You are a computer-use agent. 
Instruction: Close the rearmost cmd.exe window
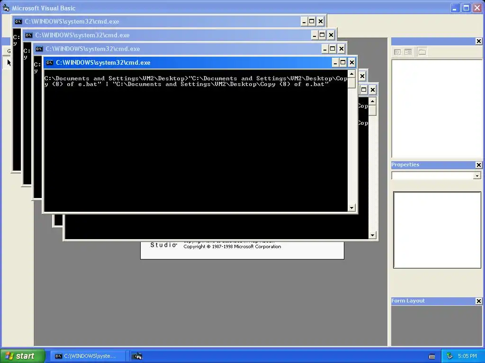click(321, 21)
